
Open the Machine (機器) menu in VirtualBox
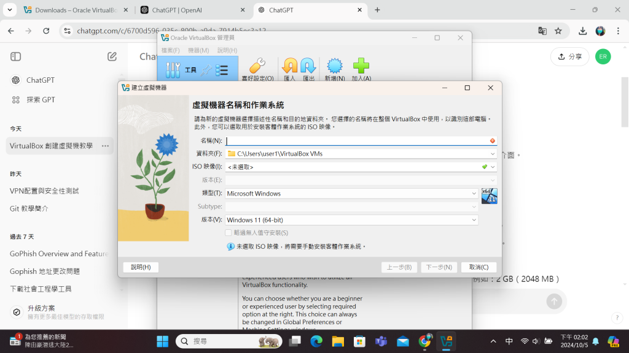click(x=198, y=50)
